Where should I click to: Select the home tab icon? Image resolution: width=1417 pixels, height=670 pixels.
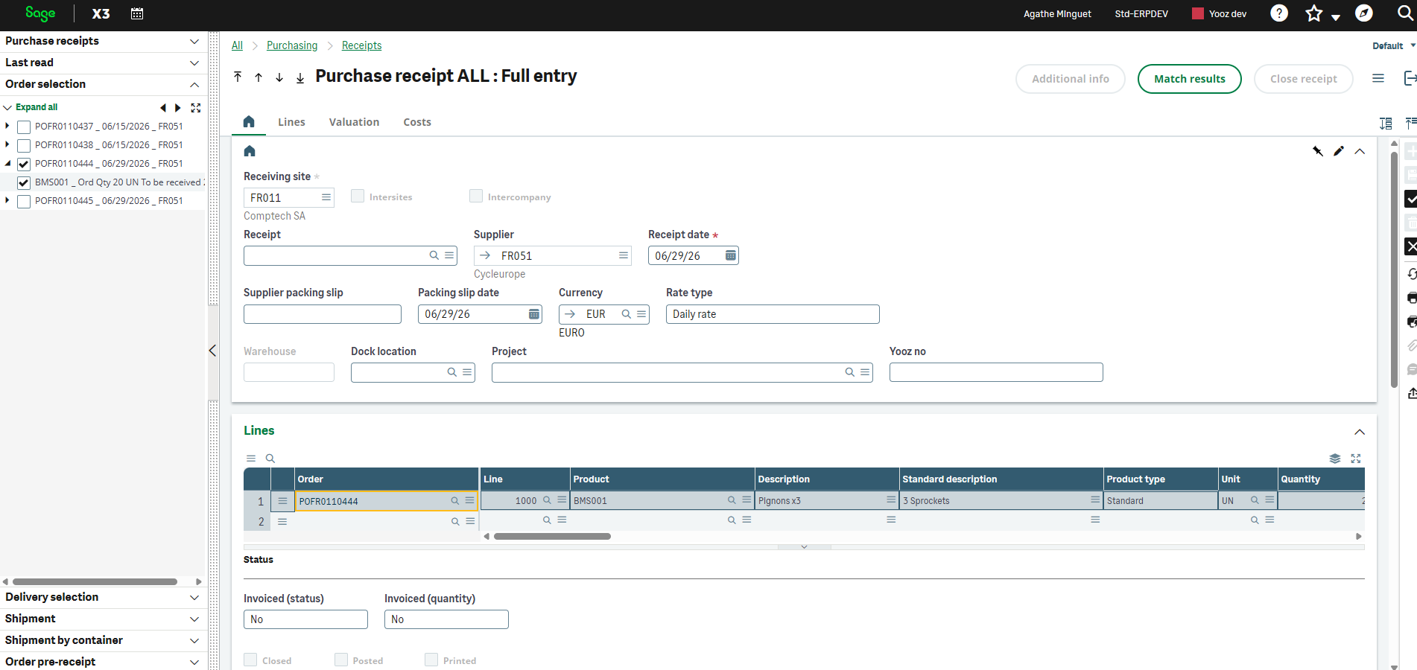pos(249,121)
